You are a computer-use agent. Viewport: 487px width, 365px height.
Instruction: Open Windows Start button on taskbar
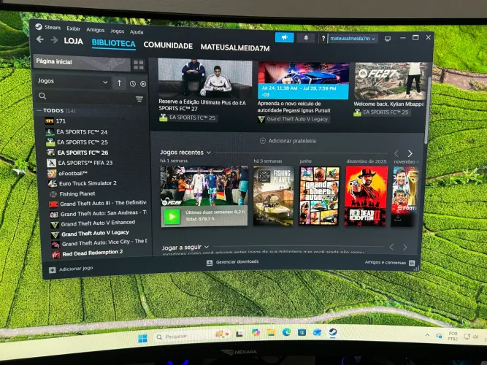click(142, 338)
